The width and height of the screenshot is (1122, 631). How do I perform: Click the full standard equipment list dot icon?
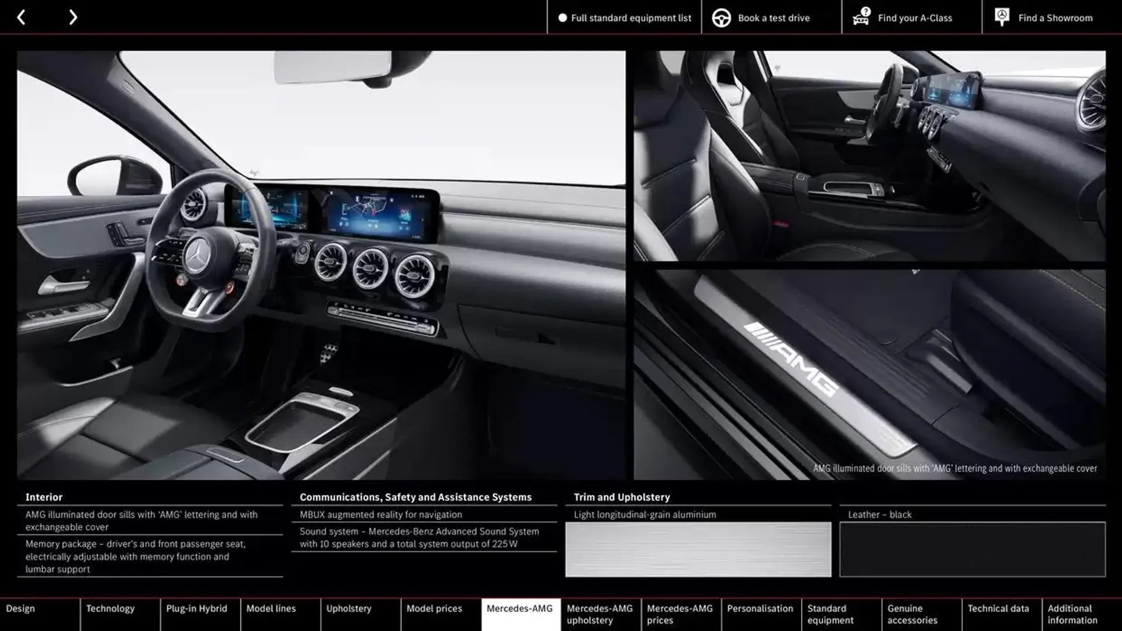coord(560,17)
